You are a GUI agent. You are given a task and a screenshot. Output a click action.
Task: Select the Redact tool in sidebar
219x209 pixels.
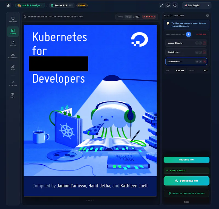click(x=13, y=32)
